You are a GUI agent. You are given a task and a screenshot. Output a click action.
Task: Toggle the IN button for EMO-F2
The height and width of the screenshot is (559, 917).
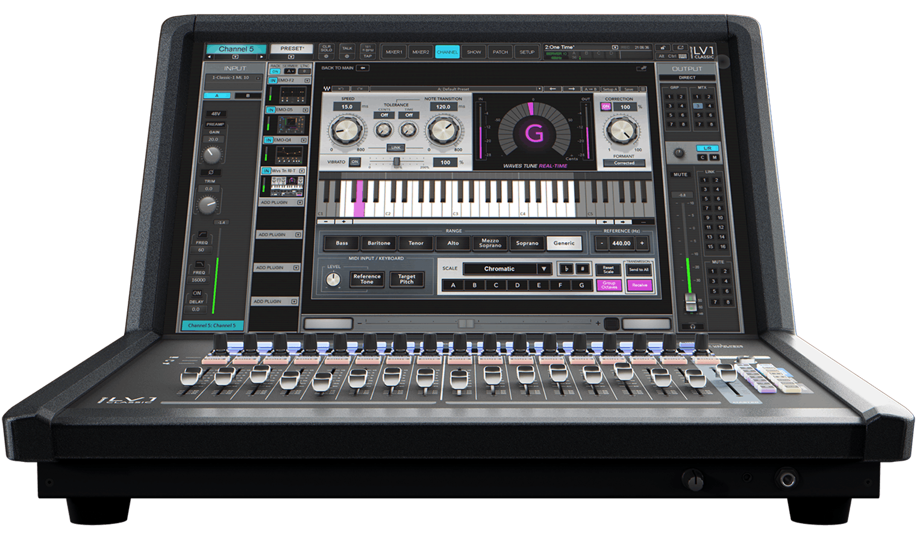click(273, 80)
